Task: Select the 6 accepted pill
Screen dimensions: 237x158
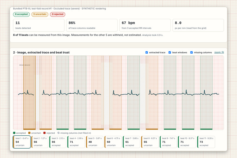Action: pos(21,14)
